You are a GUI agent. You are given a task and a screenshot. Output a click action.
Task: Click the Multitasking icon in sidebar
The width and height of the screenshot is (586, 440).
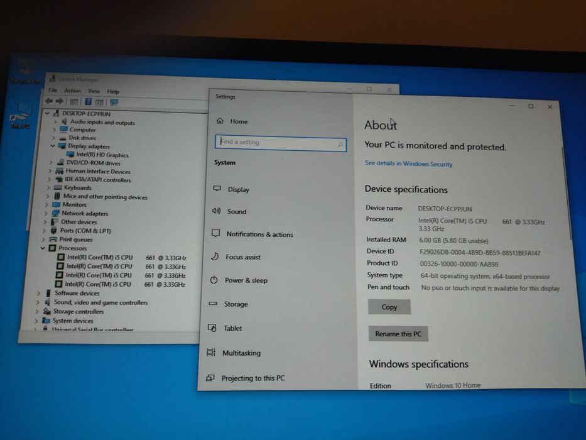coord(211,352)
